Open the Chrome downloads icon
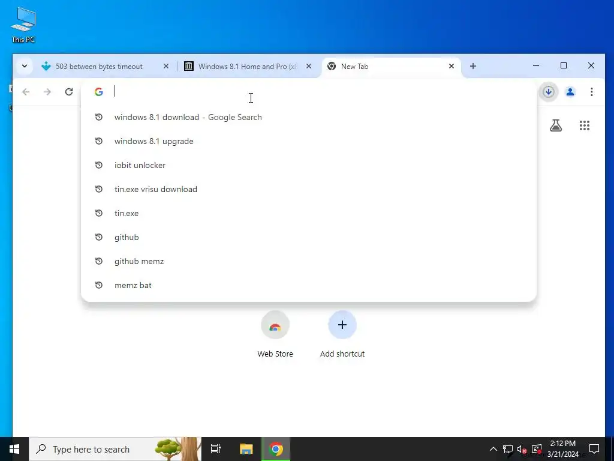Viewport: 614px width, 461px height. 549,92
